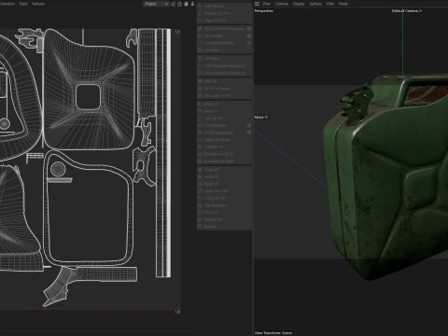Click Start Interactive Mapping
The height and width of the screenshot is (336, 448).
click(x=224, y=65)
